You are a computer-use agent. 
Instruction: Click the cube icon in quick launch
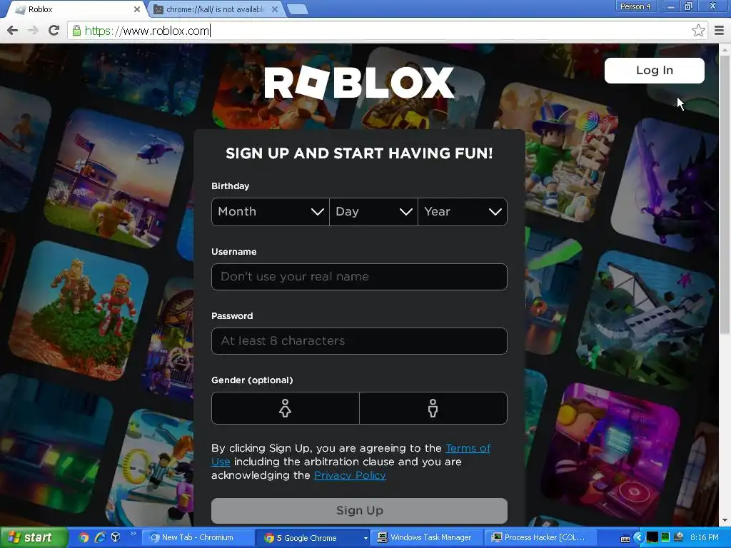pyautogui.click(x=116, y=538)
